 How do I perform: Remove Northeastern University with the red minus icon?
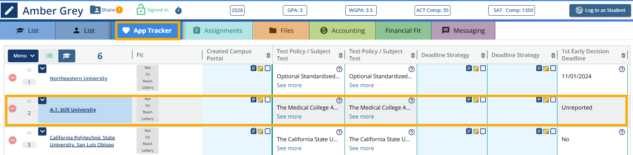click(12, 77)
